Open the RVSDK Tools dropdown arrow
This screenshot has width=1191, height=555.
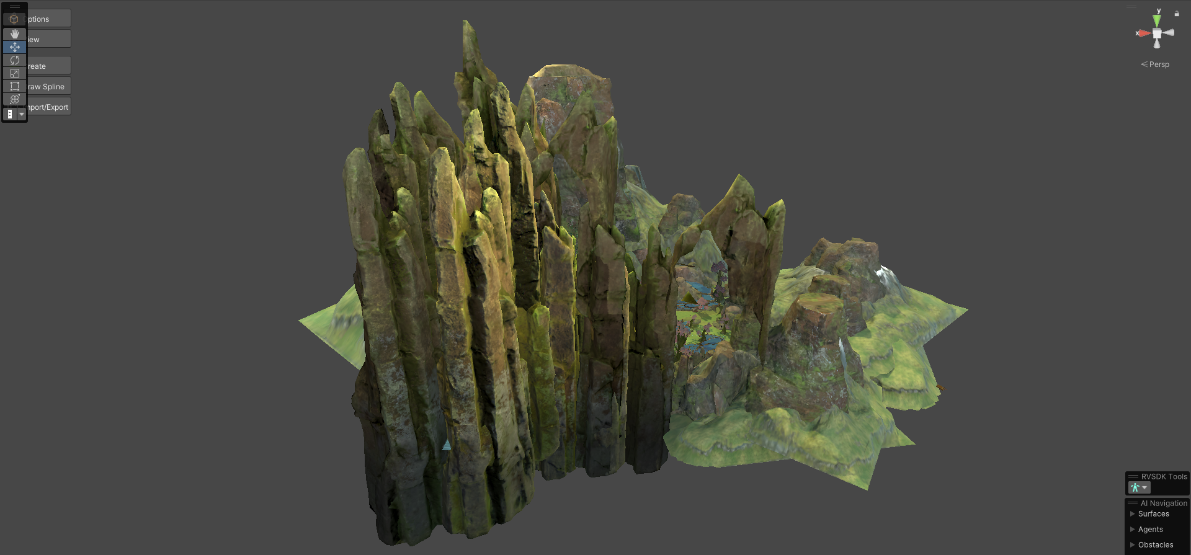click(x=1144, y=487)
